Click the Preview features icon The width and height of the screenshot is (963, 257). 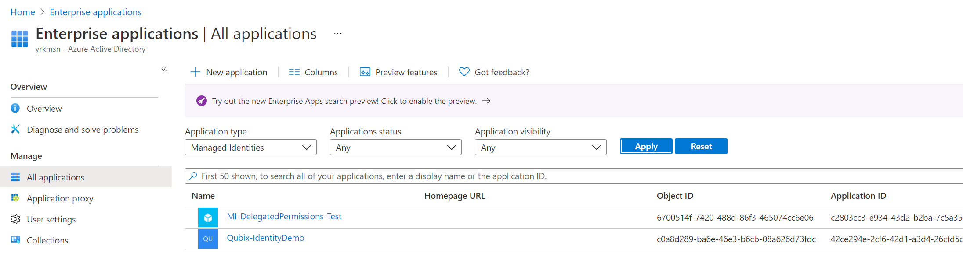coord(365,72)
